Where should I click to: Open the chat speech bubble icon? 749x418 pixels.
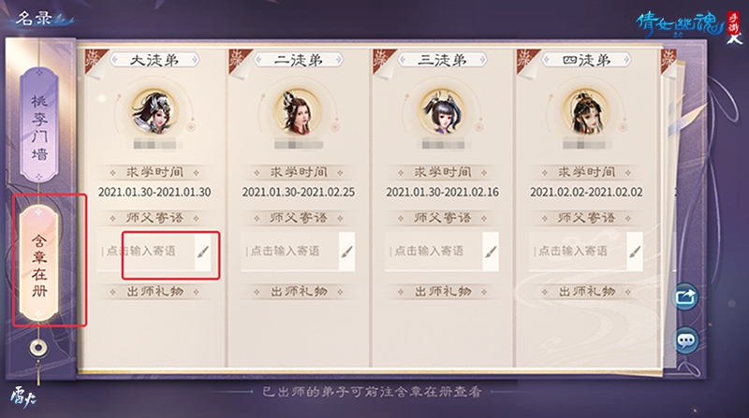pos(686,340)
